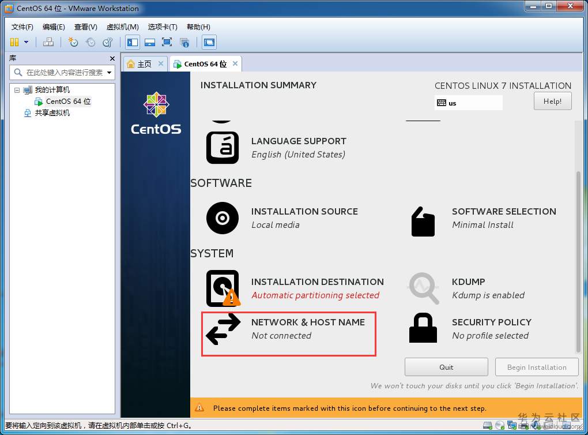Take a snapshot of the virtual machine
Image resolution: width=588 pixels, height=435 pixels.
(73, 42)
